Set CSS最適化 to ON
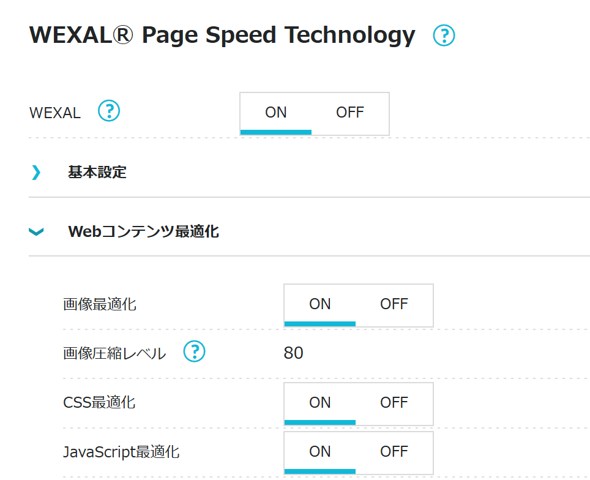Image resolution: width=590 pixels, height=480 pixels. tap(320, 403)
